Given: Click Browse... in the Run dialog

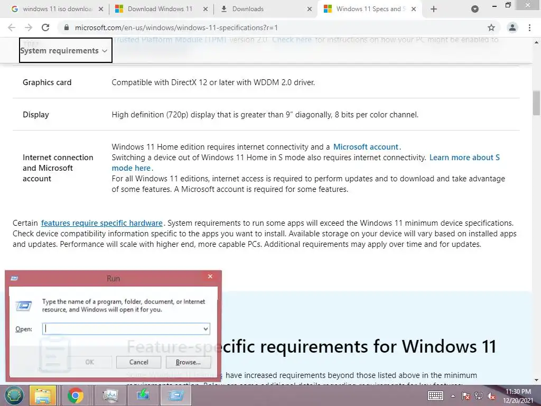Looking at the screenshot, I should coord(188,362).
